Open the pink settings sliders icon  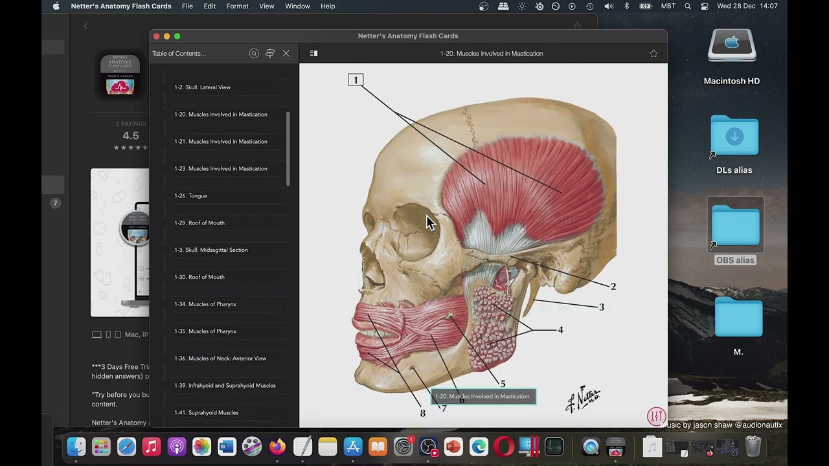(657, 416)
